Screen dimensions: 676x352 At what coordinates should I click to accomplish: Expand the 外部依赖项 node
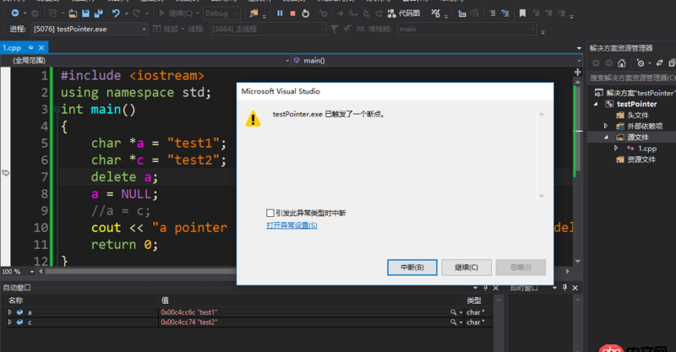[606, 126]
